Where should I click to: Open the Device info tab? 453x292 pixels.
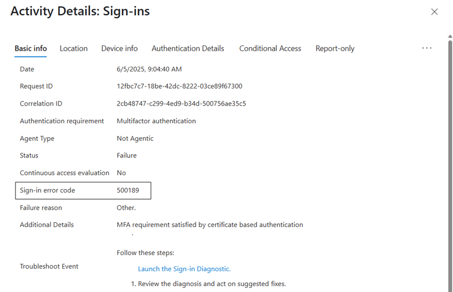pyautogui.click(x=119, y=49)
